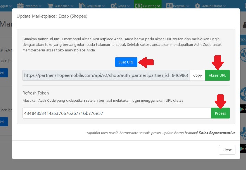
Task: Click the Akunting money icon
Action: pos(139,6)
